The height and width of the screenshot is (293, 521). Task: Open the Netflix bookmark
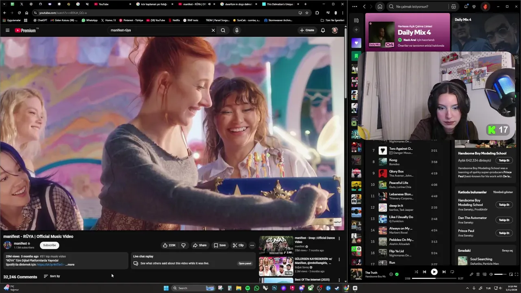[174, 20]
